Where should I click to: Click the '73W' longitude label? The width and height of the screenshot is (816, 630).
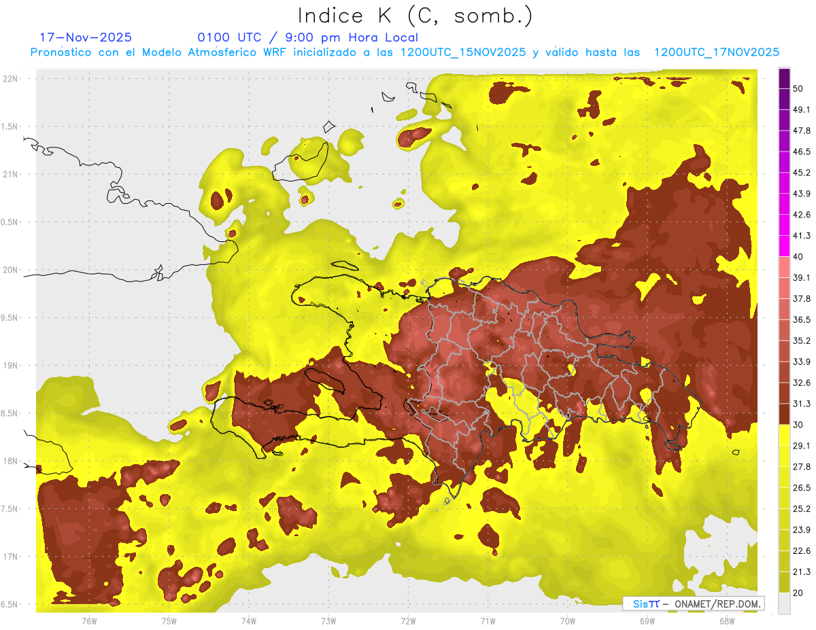328,621
